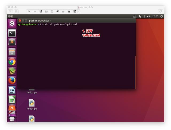Select the hello4.py desktop file icon
The width and height of the screenshot is (171, 130).
[32, 103]
